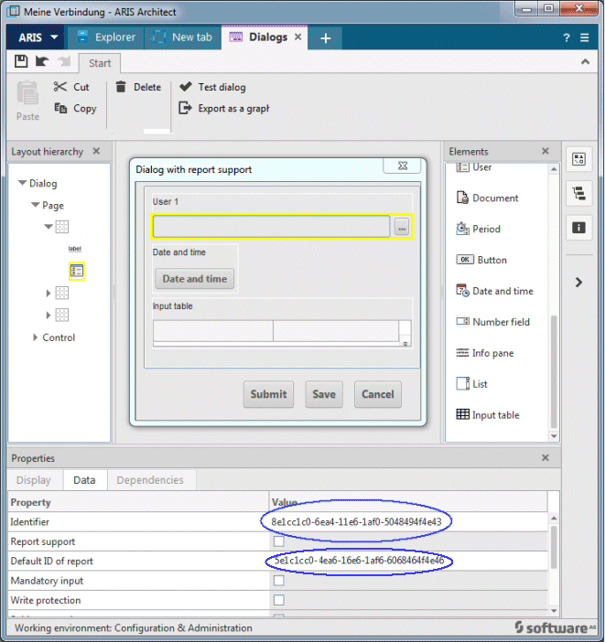Collapse the Dialog tree node
Viewport: 605px width, 642px height.
[x=22, y=183]
